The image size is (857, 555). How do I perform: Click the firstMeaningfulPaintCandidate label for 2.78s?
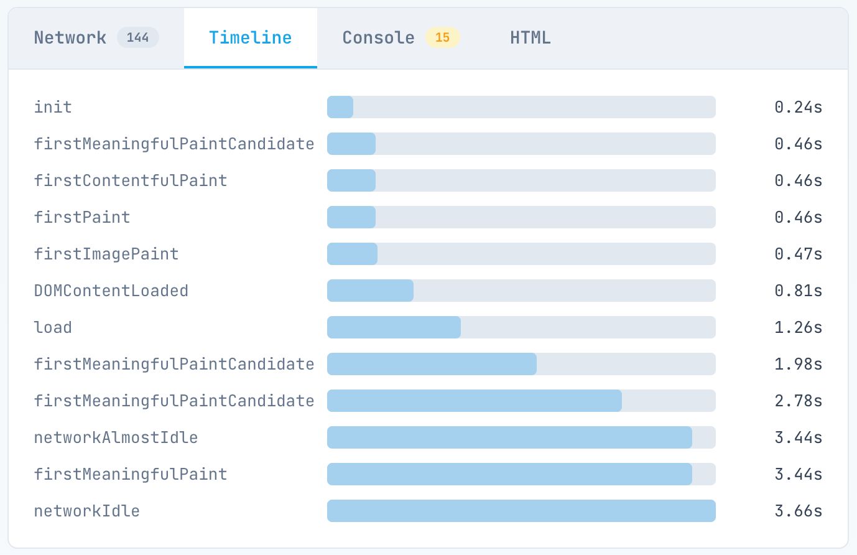coord(174,401)
